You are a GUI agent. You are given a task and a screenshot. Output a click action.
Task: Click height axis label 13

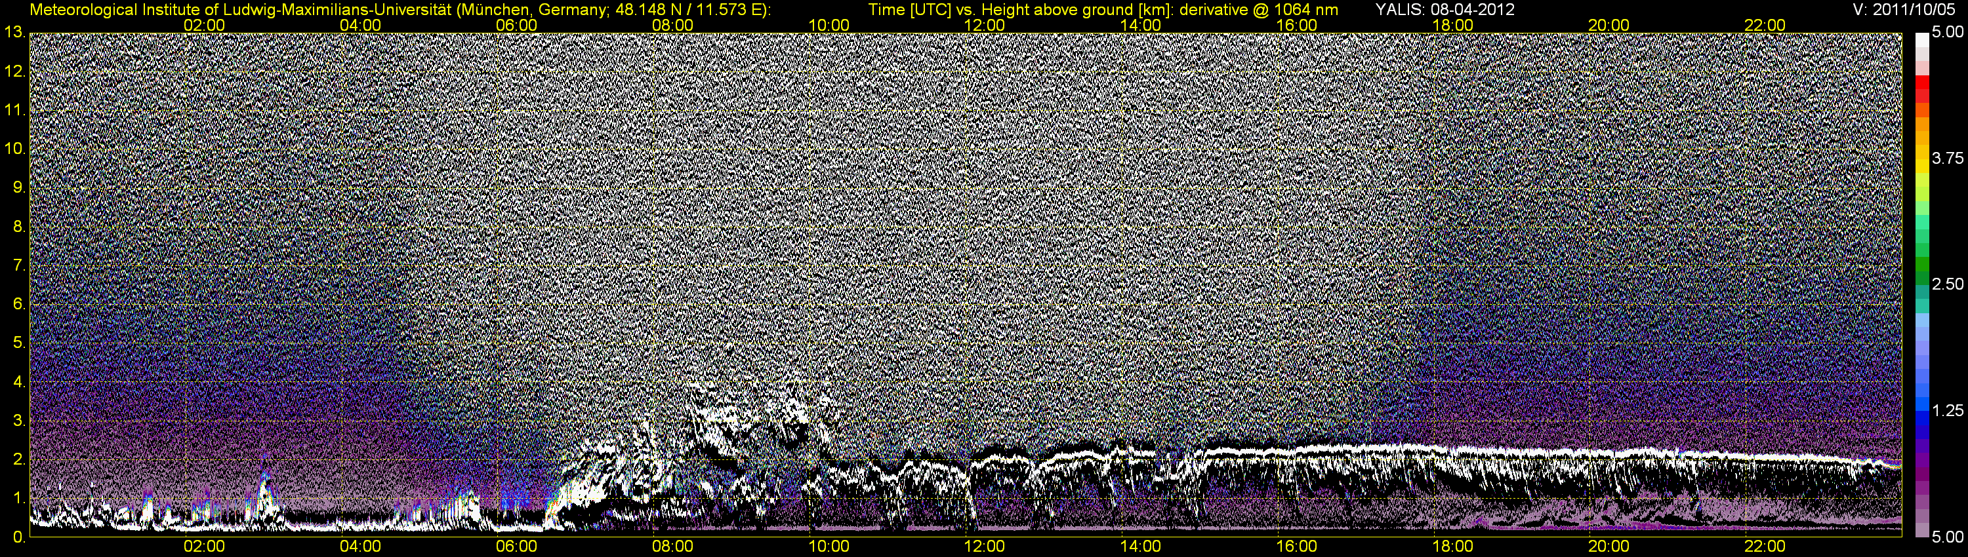pos(14,32)
